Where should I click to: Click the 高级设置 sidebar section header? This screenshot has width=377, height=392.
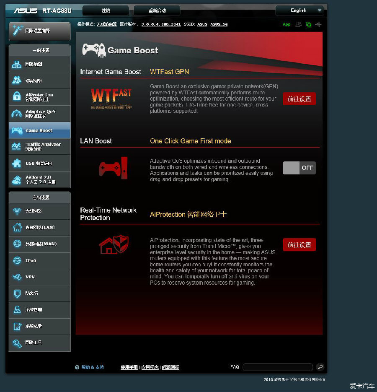click(39, 197)
